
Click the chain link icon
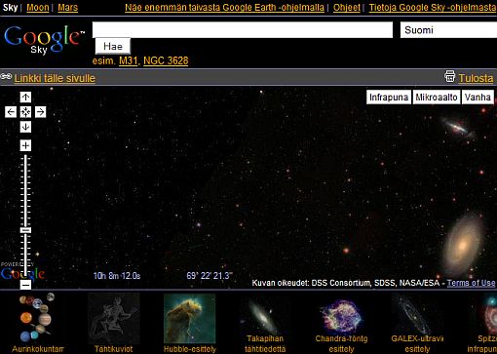pyautogui.click(x=6, y=77)
